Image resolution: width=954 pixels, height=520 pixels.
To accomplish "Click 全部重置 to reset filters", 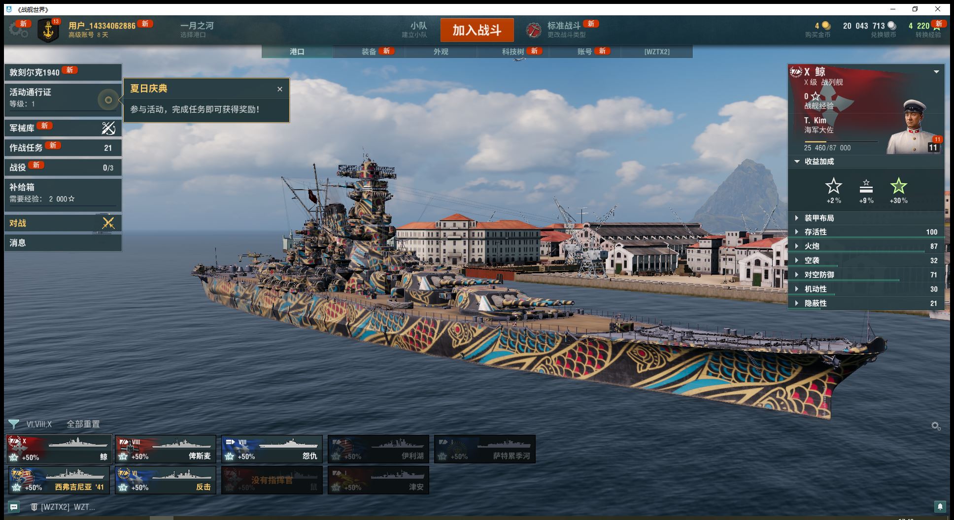I will [83, 424].
